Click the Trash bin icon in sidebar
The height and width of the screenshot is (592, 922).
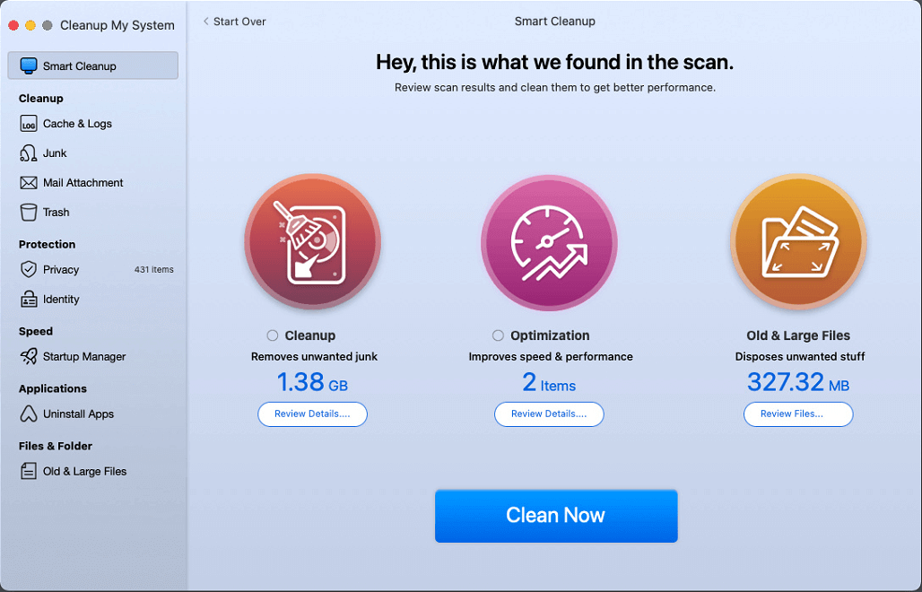click(x=28, y=213)
